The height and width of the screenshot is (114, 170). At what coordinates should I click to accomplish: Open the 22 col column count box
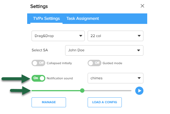tap(115, 36)
